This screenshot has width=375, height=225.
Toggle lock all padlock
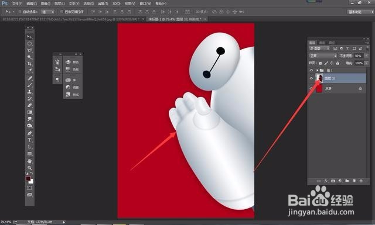click(337, 63)
